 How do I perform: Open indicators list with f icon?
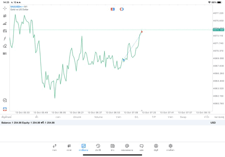[x=5, y=39]
